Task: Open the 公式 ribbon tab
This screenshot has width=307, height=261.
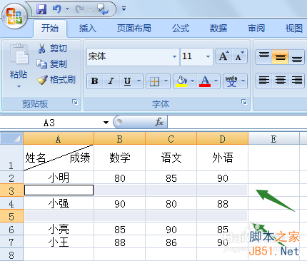Action: click(x=181, y=29)
